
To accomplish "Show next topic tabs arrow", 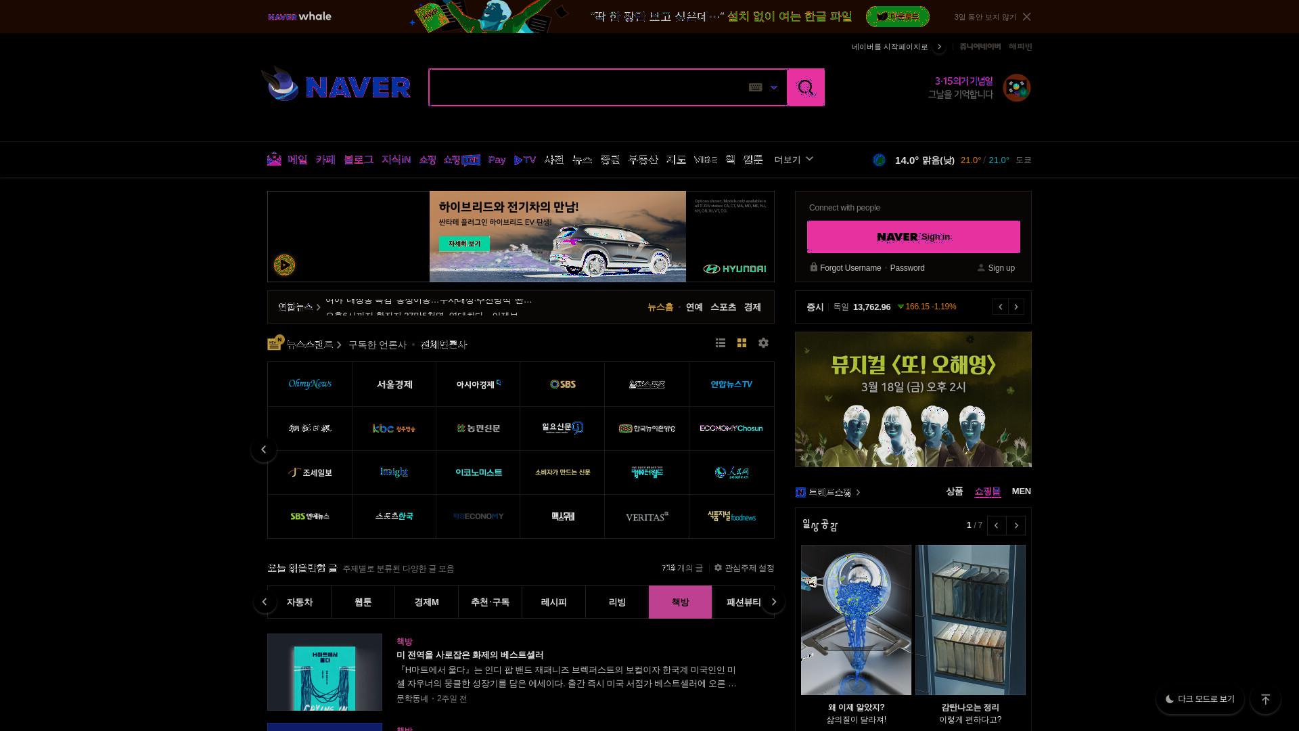I will coord(773,602).
